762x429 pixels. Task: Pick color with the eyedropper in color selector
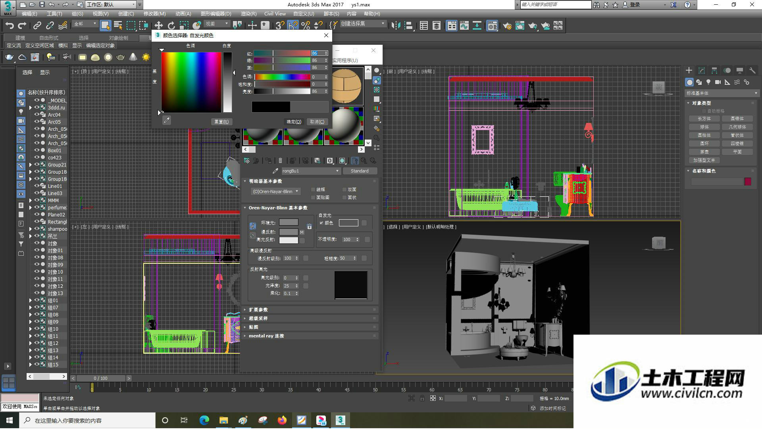167,121
